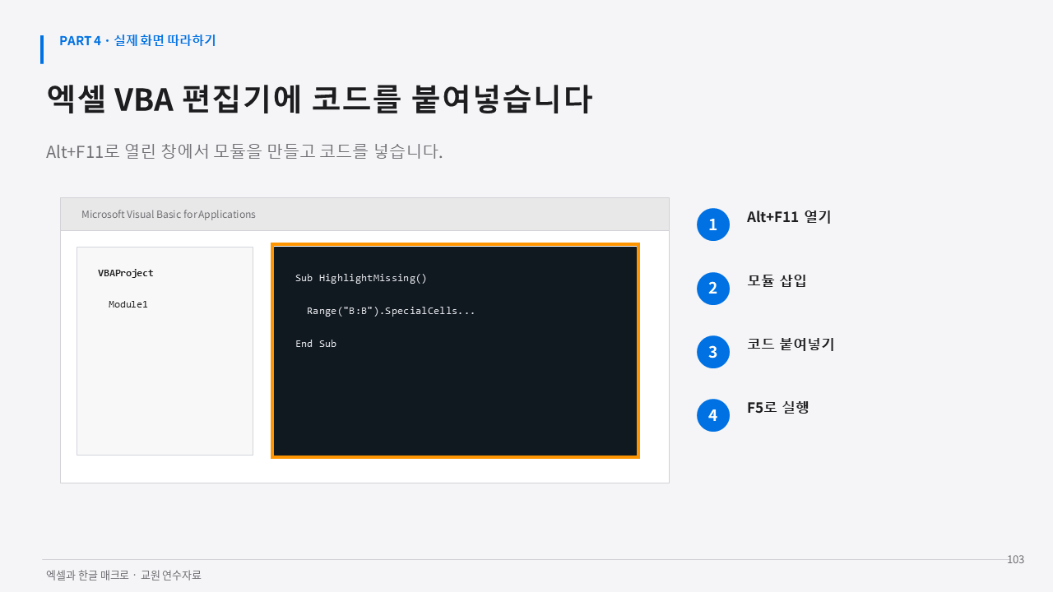Click the footer text '엑셀과 한글 매크로 · 교원 연수자료'
This screenshot has width=1053, height=592.
click(123, 576)
